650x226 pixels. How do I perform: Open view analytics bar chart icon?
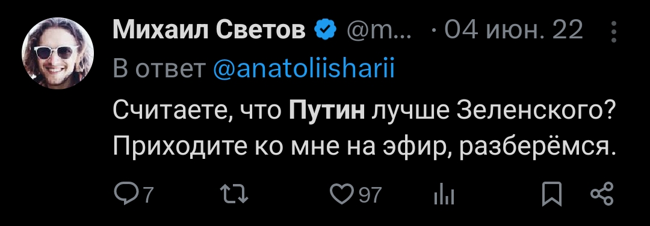tap(444, 195)
